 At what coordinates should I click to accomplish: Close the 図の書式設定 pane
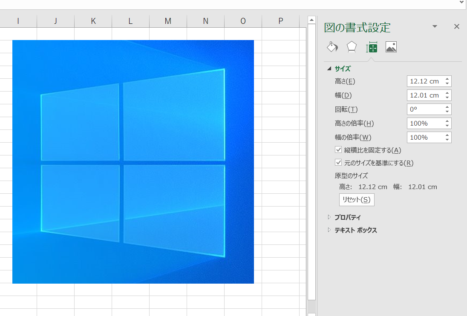(x=457, y=26)
